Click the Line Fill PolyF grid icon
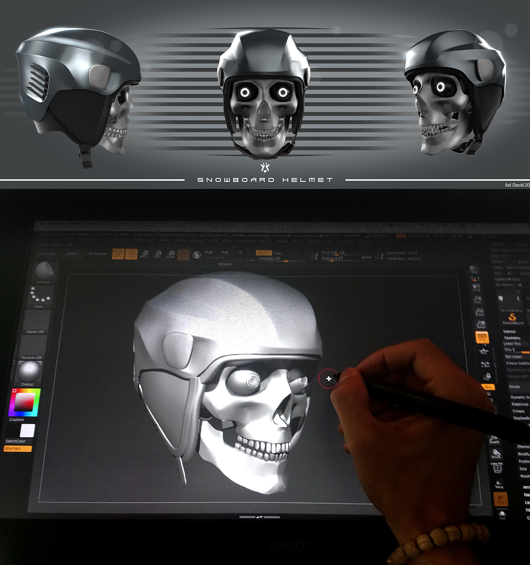This screenshot has height=565, width=530. coord(497,467)
